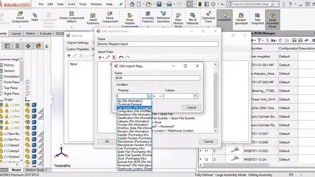The height and width of the screenshot is (177, 315).
Task: Open the Tools menu
Action: pyautogui.click(x=83, y=4)
